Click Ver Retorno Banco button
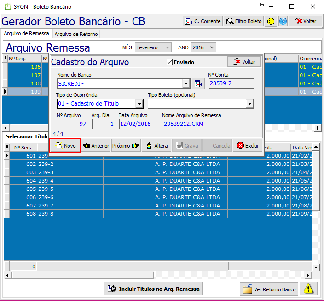 [269, 289]
